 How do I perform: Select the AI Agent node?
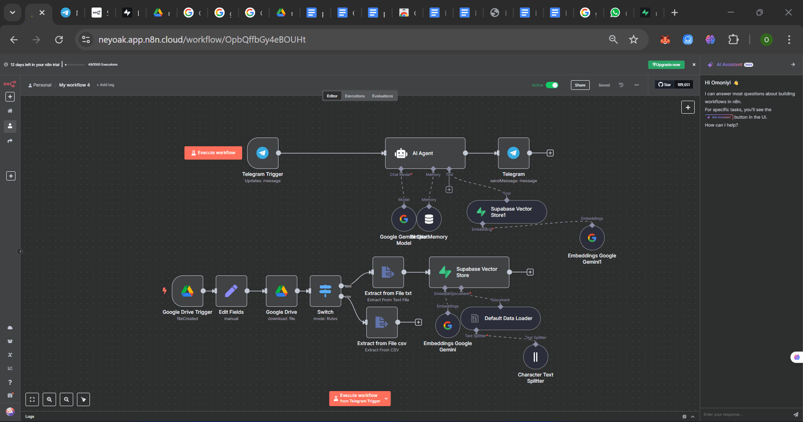(x=425, y=153)
